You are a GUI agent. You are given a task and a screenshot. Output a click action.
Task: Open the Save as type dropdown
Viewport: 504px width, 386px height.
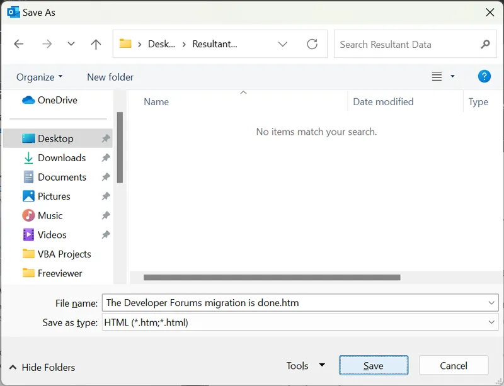[492, 322]
